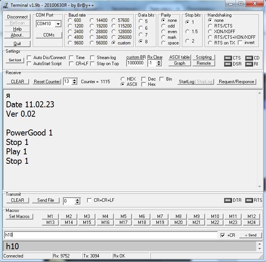Click the Disconnect button
This screenshot has width=266, height=262.
pos(17,17)
